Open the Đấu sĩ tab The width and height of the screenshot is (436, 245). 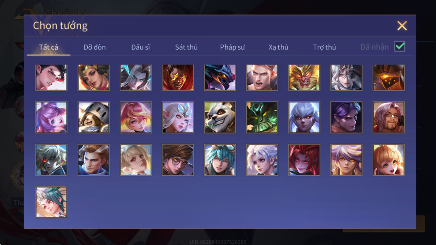pyautogui.click(x=140, y=47)
